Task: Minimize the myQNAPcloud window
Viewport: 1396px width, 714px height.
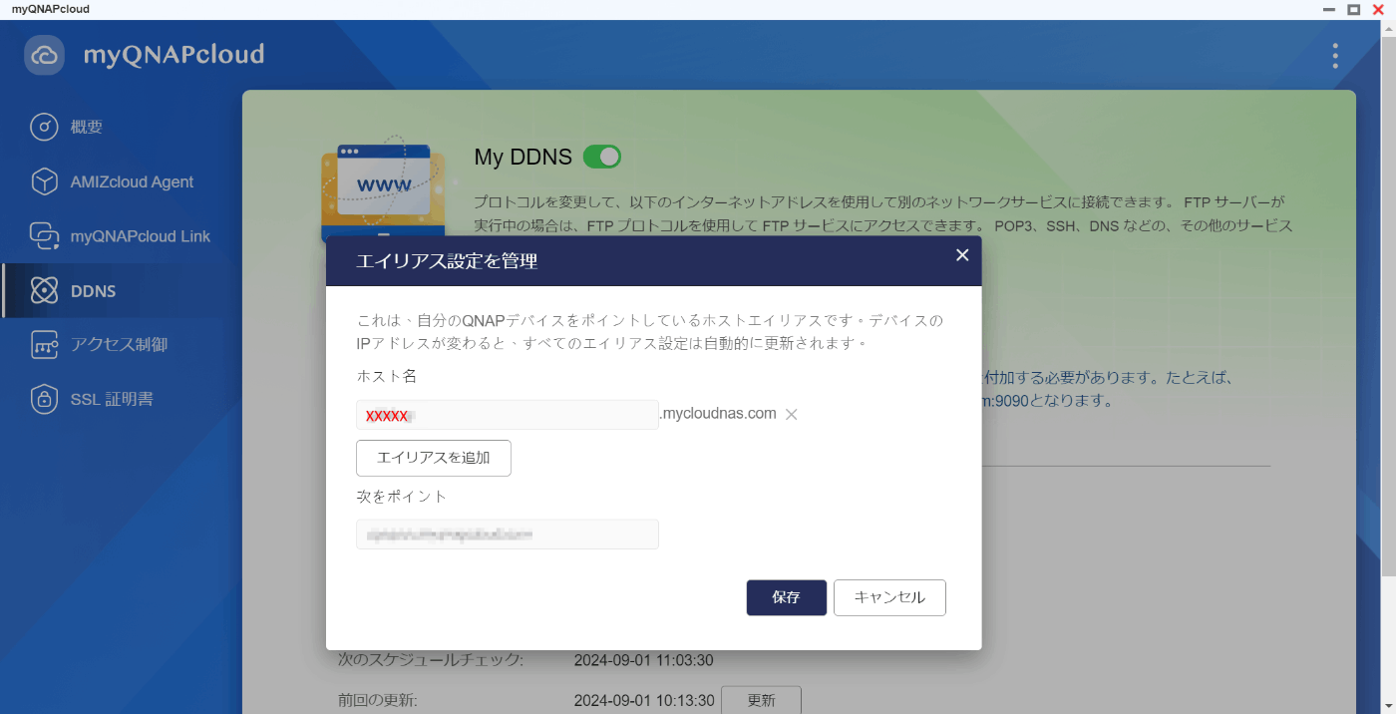Action: [x=1328, y=9]
